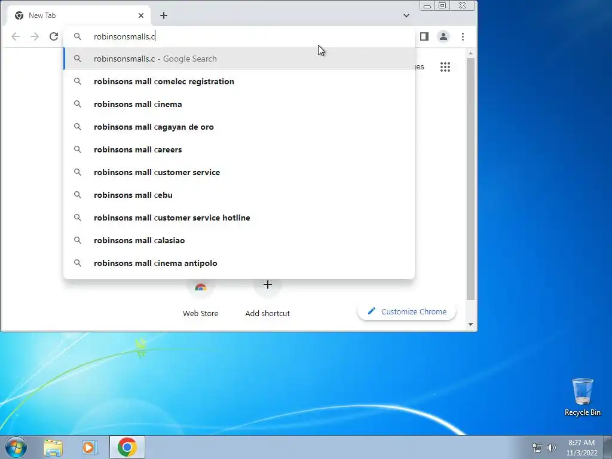The image size is (612, 459).
Task: Open Windows Explorer from taskbar
Action: click(53, 447)
